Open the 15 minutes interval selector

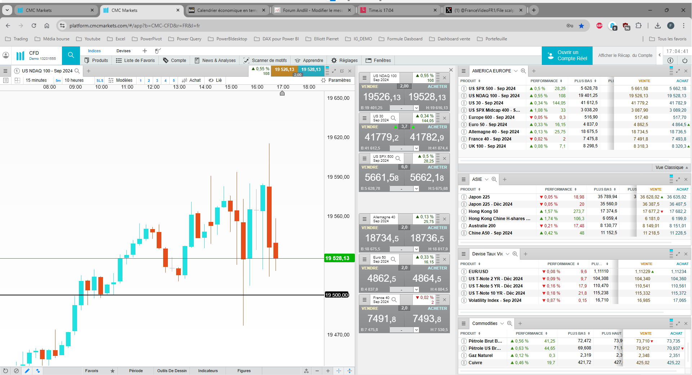[36, 80]
